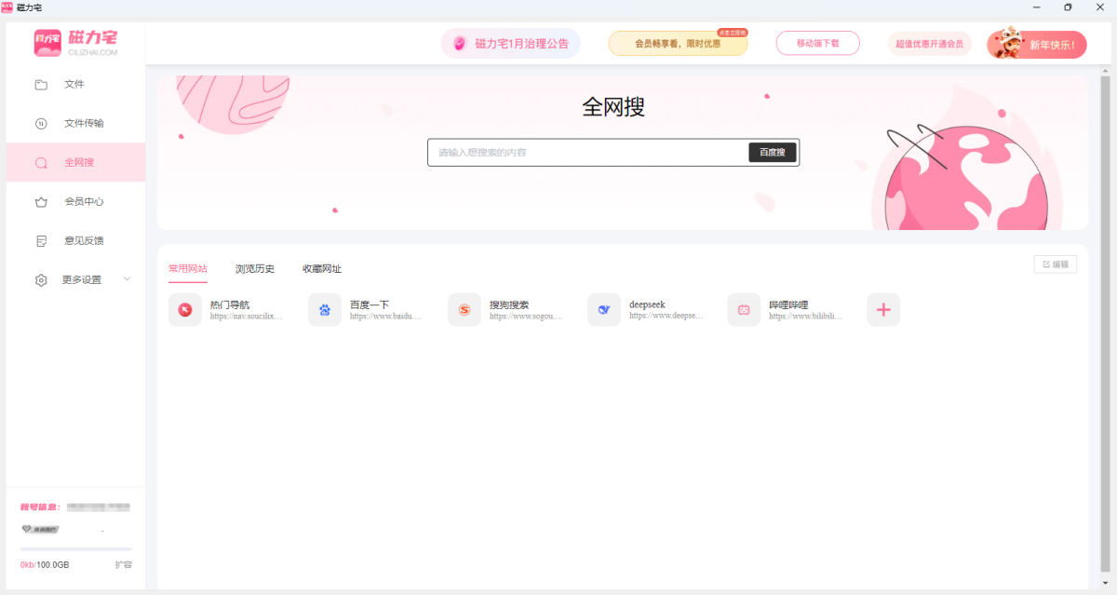Click the 扩容 storage link

click(123, 565)
